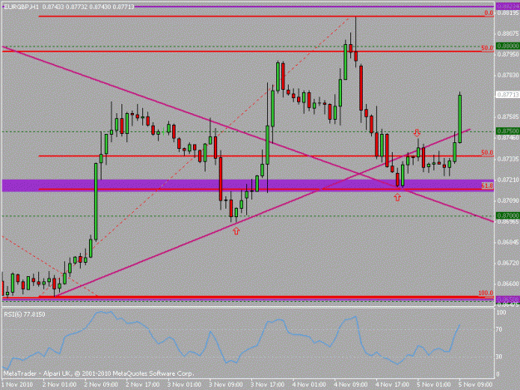
Task: Click the 0.87830 price scale value
Action: click(x=508, y=75)
